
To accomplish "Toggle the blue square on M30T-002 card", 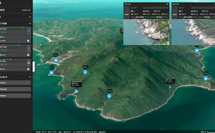I will coord(29,49).
